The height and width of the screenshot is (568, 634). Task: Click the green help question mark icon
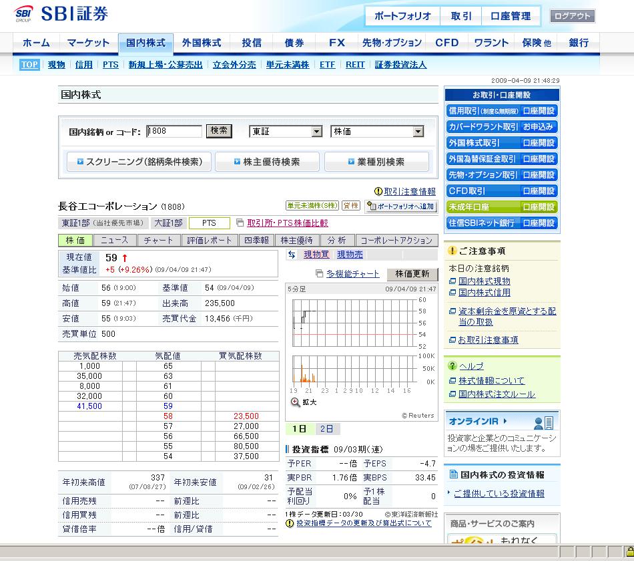(x=452, y=366)
